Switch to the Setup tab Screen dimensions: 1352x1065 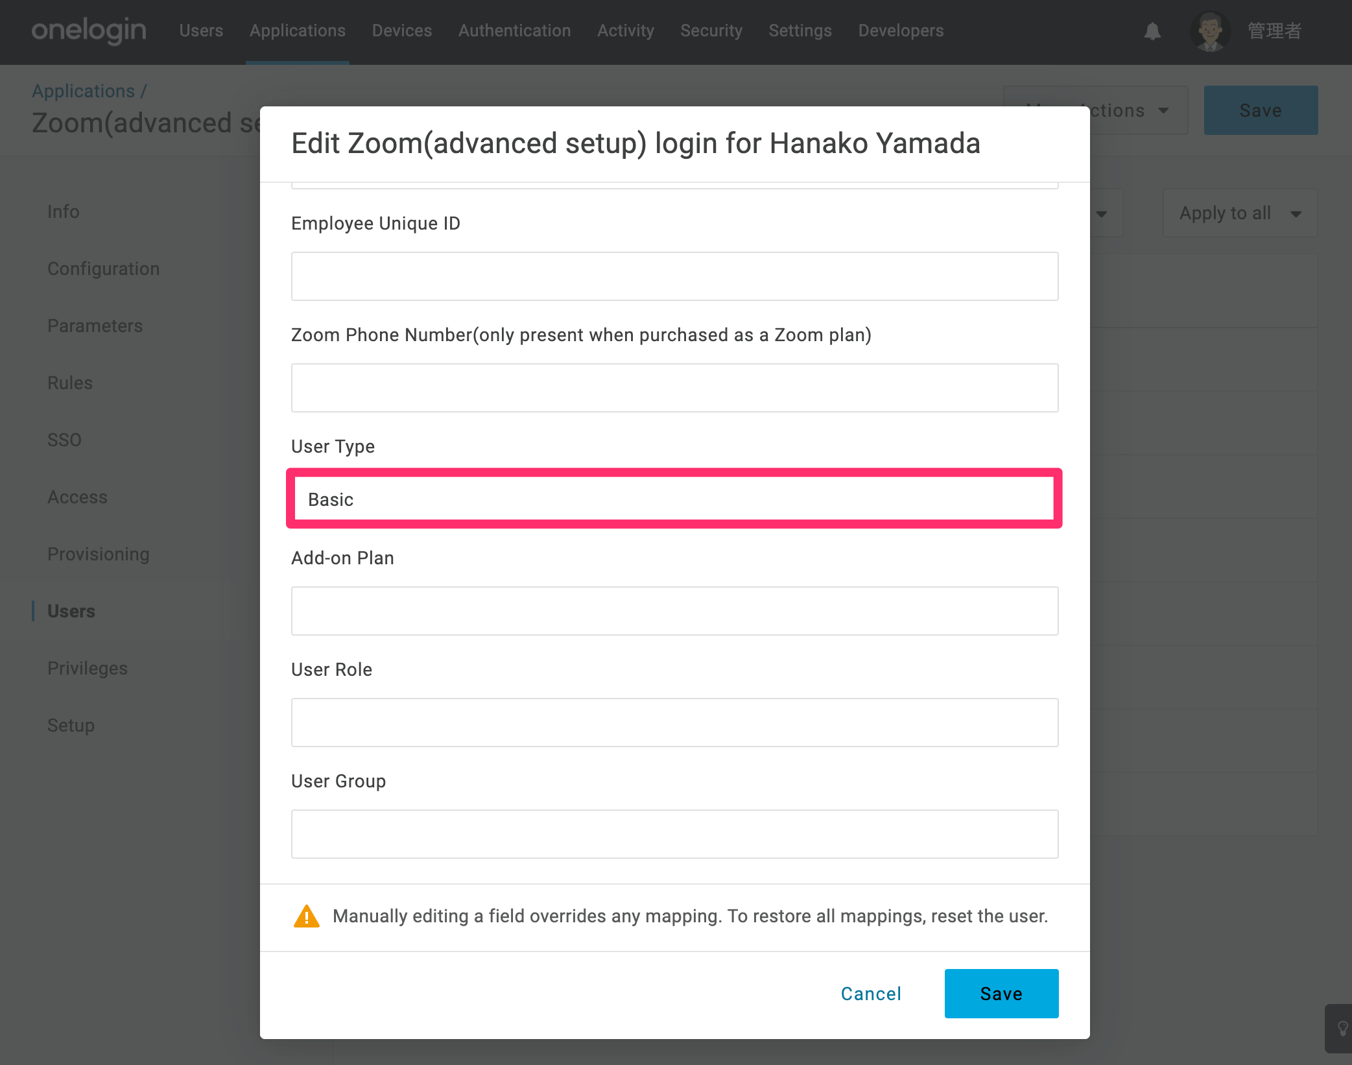point(71,725)
